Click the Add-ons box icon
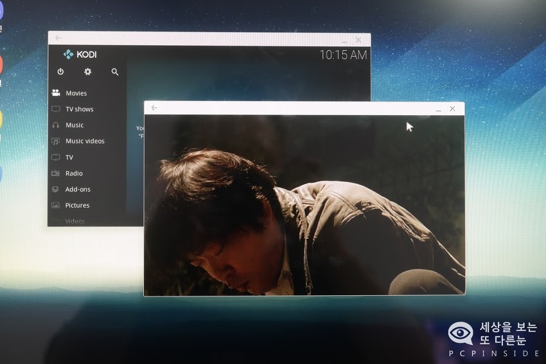Image resolution: width=546 pixels, height=364 pixels. click(x=55, y=189)
